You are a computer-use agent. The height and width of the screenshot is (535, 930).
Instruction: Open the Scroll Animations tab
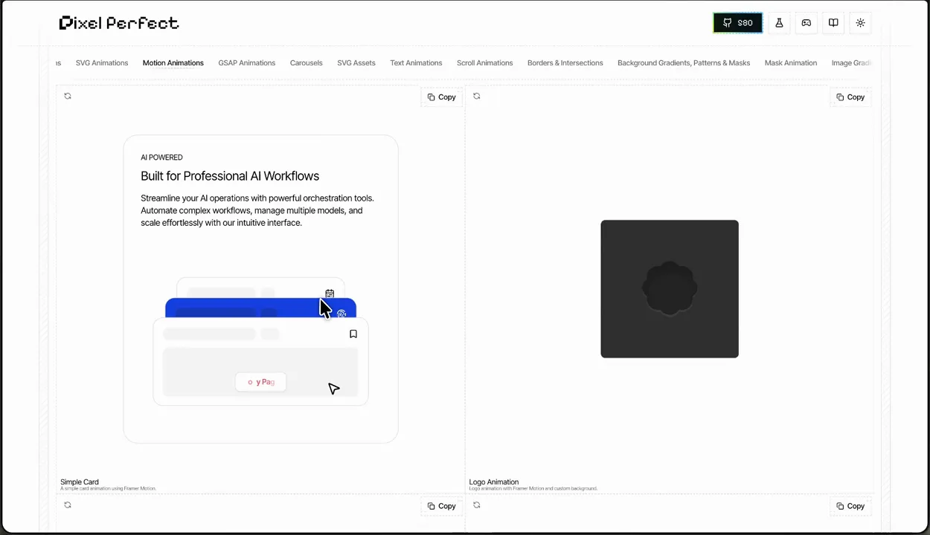pyautogui.click(x=484, y=63)
